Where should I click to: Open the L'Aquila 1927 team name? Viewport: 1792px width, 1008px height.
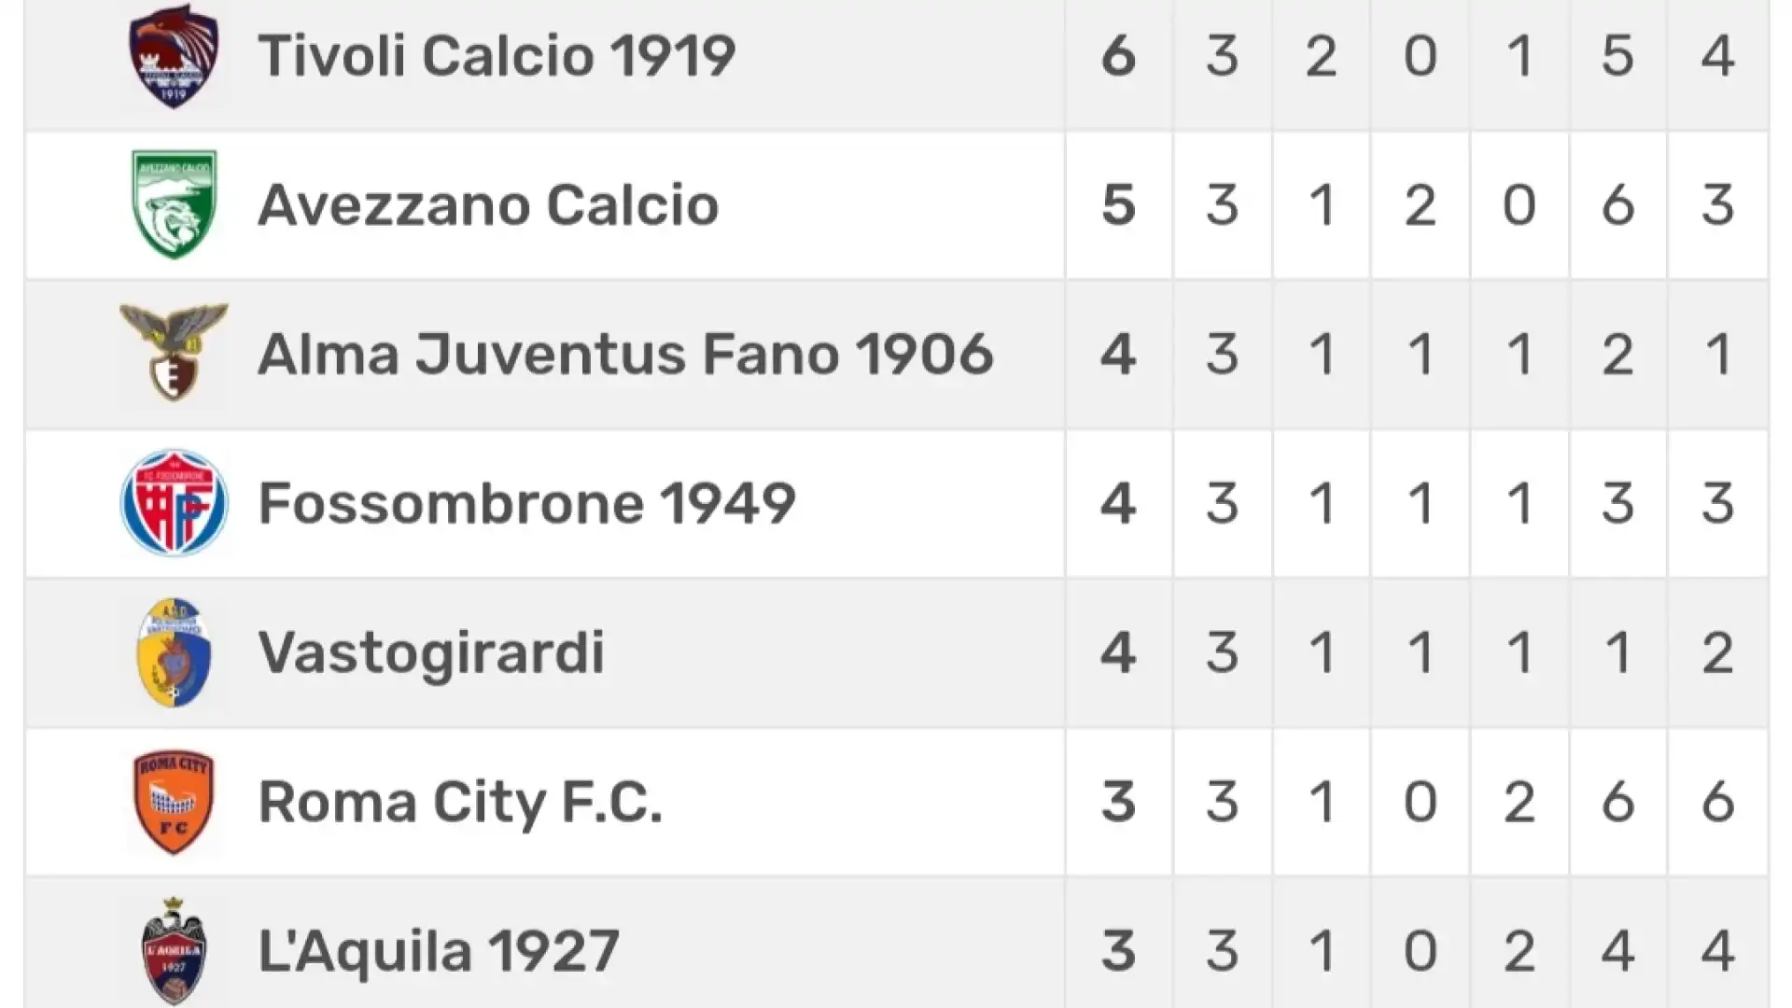pos(439,951)
